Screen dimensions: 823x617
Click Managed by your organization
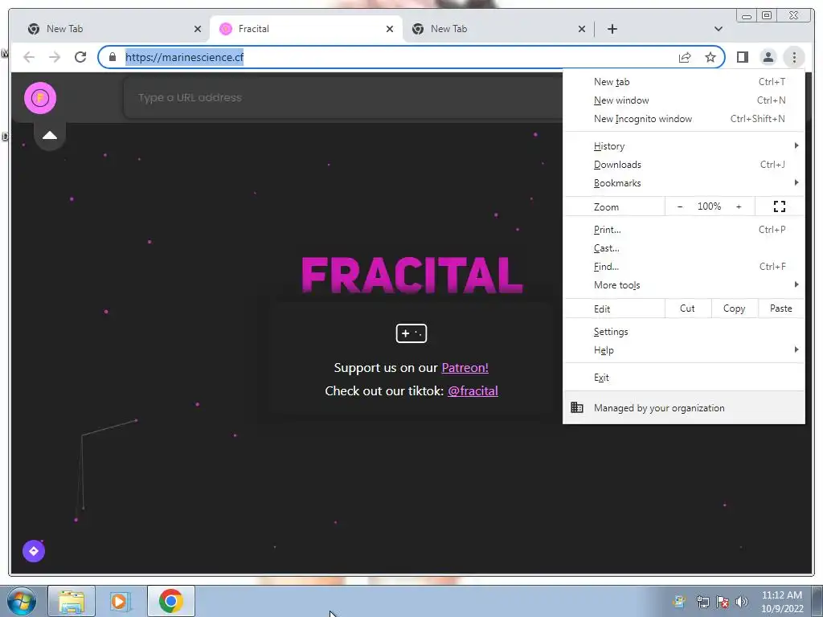pos(684,407)
